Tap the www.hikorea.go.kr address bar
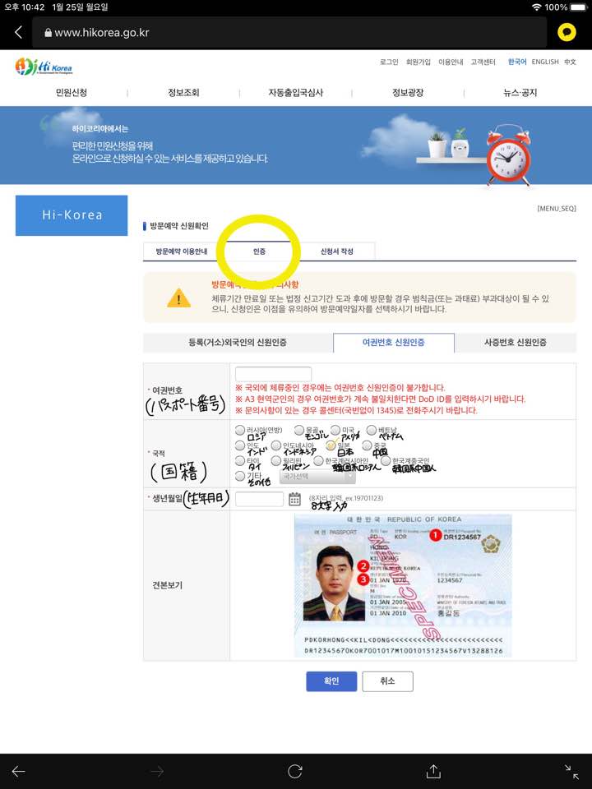The width and height of the screenshot is (592, 789). pos(289,32)
